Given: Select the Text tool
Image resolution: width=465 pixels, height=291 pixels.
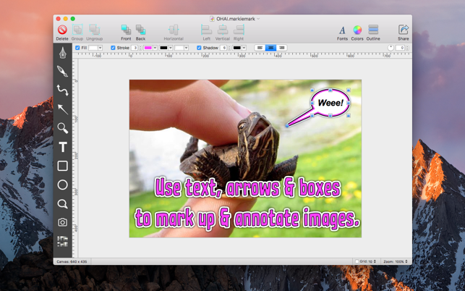Looking at the screenshot, I should click(63, 147).
